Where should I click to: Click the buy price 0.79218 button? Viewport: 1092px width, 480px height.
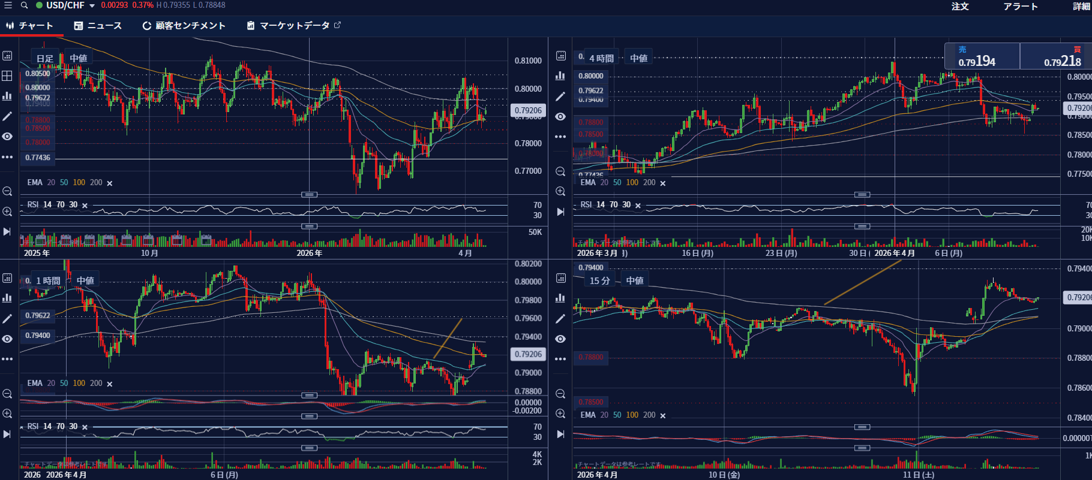[x=1056, y=56]
